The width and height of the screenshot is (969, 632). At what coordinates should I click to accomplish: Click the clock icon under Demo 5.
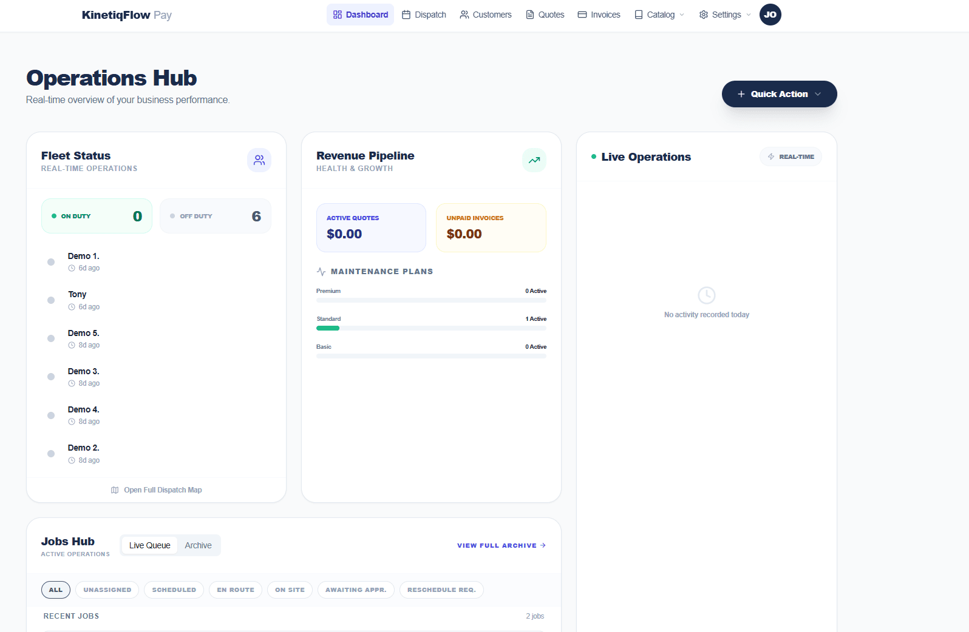click(x=72, y=345)
